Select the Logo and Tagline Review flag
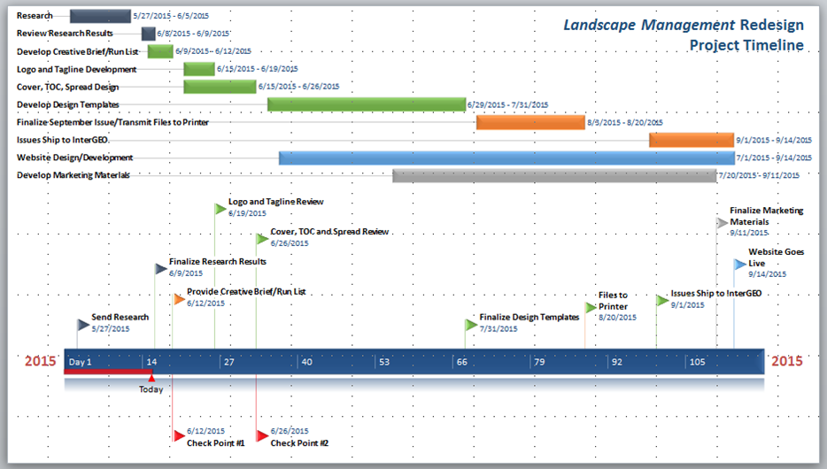 click(220, 209)
